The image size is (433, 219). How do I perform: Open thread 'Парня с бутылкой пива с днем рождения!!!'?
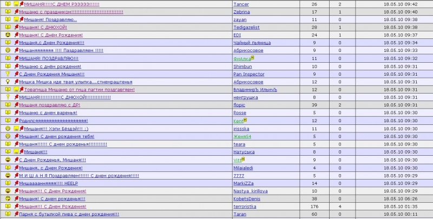(69, 214)
